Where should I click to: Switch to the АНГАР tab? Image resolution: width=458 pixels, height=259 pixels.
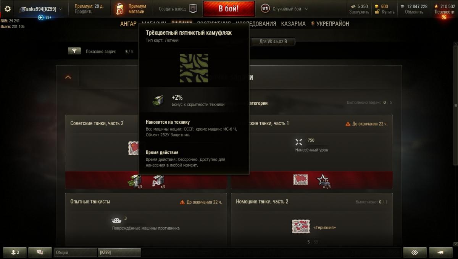128,24
